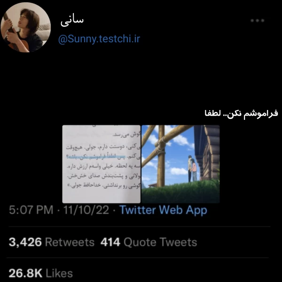
Task: Click the log cabin wall in anime image
Action: pyautogui.click(x=209, y=152)
